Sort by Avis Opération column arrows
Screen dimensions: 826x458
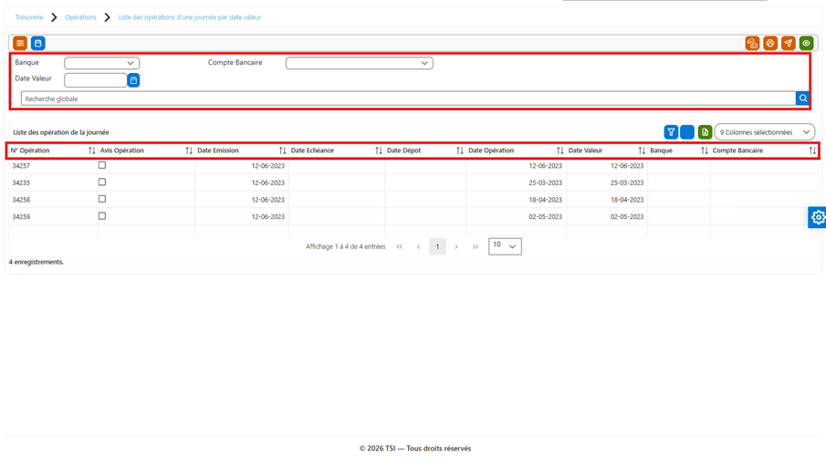tap(189, 151)
